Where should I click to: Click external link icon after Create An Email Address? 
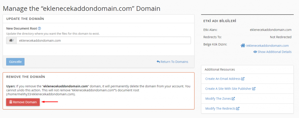[243, 79]
